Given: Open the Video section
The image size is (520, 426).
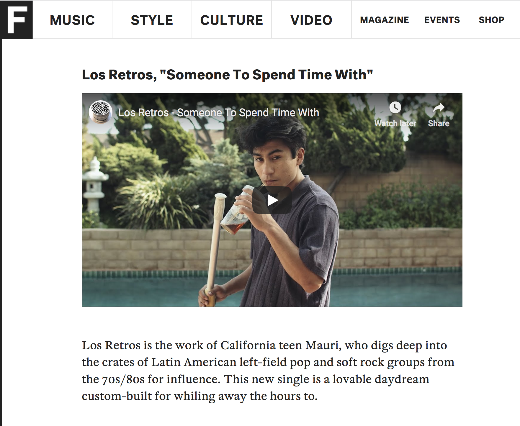Looking at the screenshot, I should point(311,20).
